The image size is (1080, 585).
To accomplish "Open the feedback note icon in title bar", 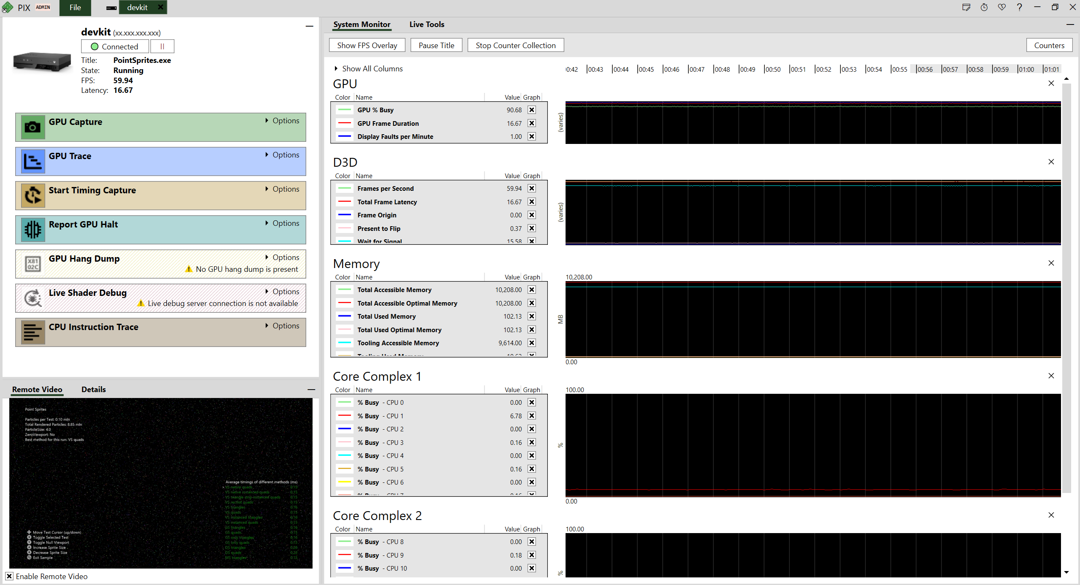I will pos(966,7).
